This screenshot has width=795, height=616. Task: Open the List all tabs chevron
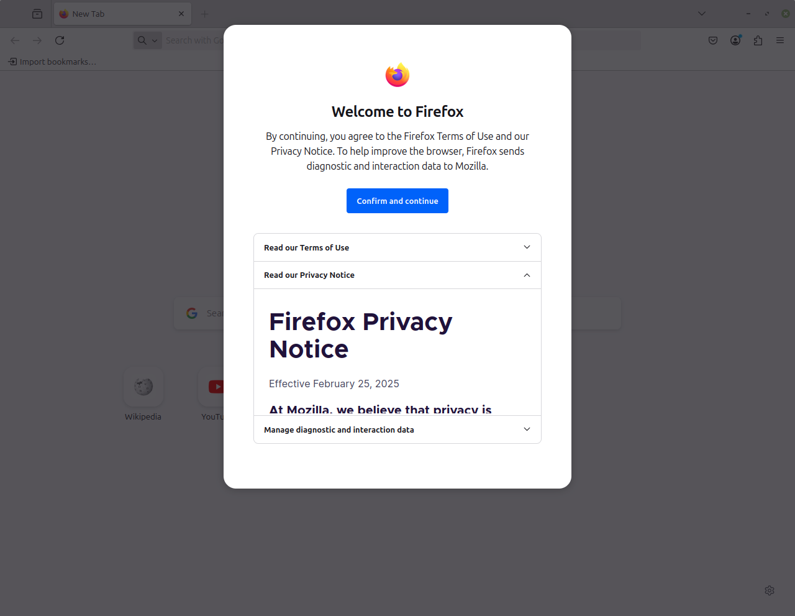point(702,14)
